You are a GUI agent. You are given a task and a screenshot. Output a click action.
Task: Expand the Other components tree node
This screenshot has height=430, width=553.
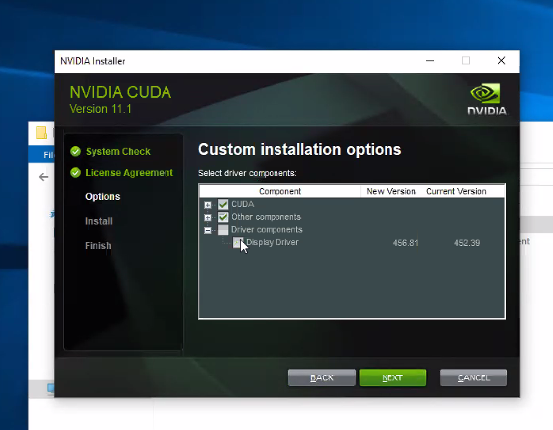(208, 217)
